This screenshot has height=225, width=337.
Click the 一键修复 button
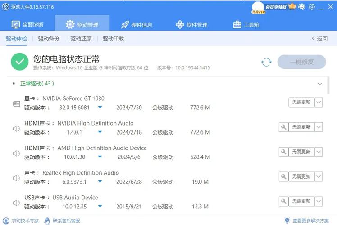pyautogui.click(x=301, y=62)
